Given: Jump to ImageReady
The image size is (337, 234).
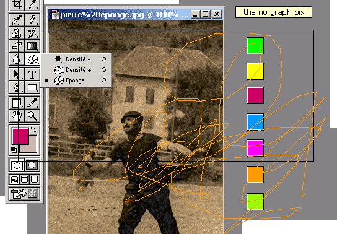Looking at the screenshot, I should tap(24, 194).
